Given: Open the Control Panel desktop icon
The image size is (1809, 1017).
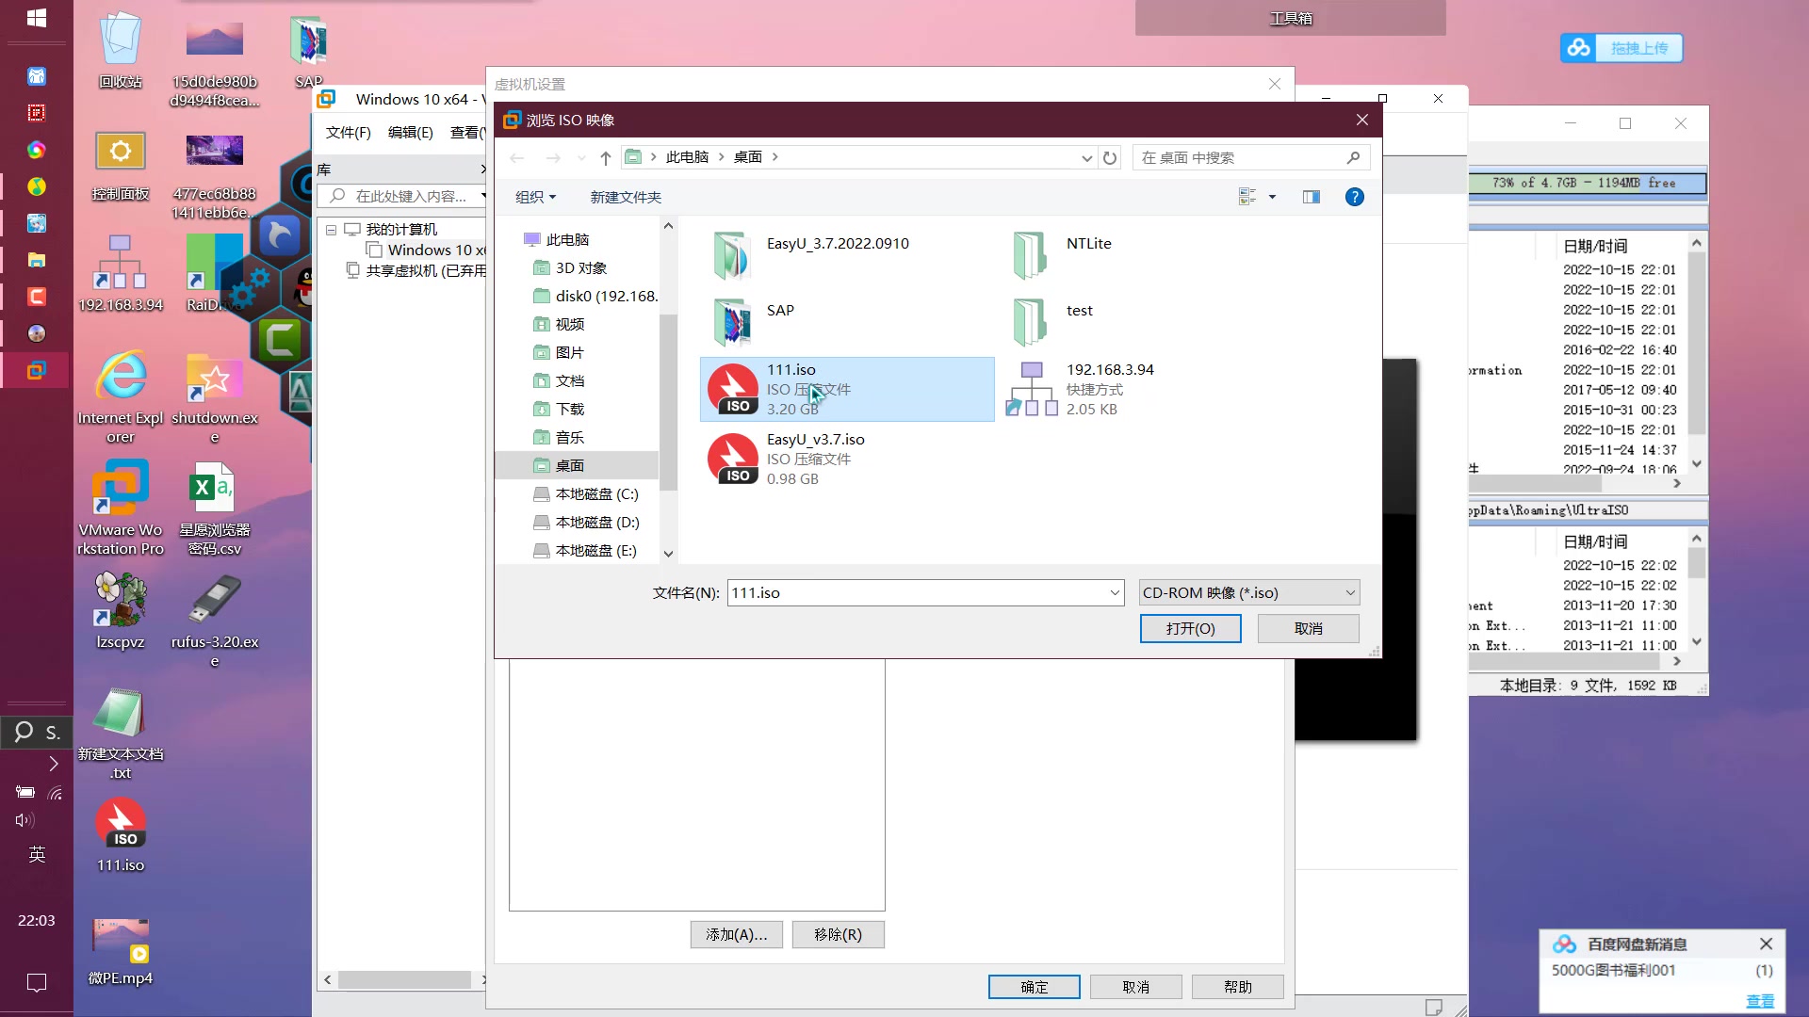Looking at the screenshot, I should [x=121, y=167].
